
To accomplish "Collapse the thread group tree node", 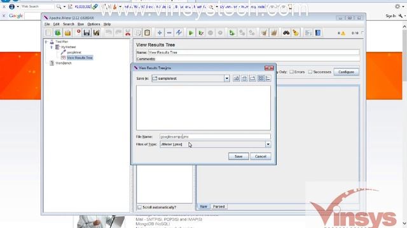I will pos(52,47).
